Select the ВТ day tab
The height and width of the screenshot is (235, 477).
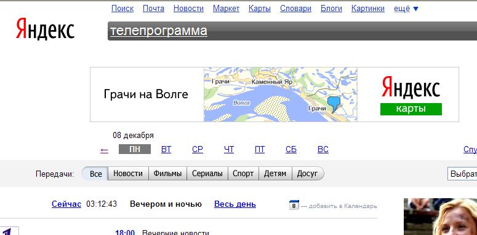[x=166, y=150]
